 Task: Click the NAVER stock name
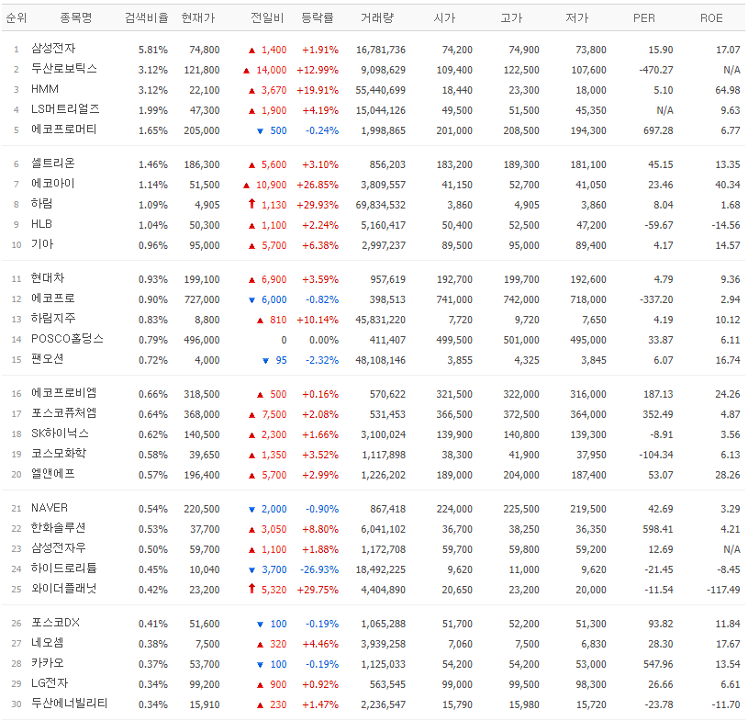(x=50, y=508)
